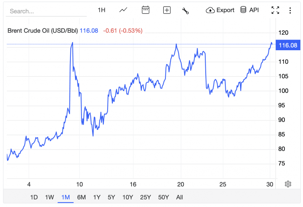Open chart settings gear icon
303x207 pixels.
288,184
